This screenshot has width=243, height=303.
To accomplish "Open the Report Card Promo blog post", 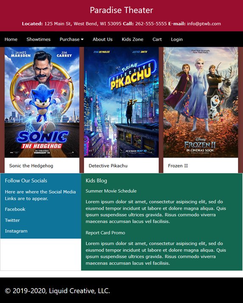I will pyautogui.click(x=105, y=233).
